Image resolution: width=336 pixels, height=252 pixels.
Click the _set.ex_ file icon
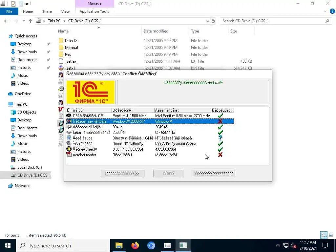pos(61,61)
